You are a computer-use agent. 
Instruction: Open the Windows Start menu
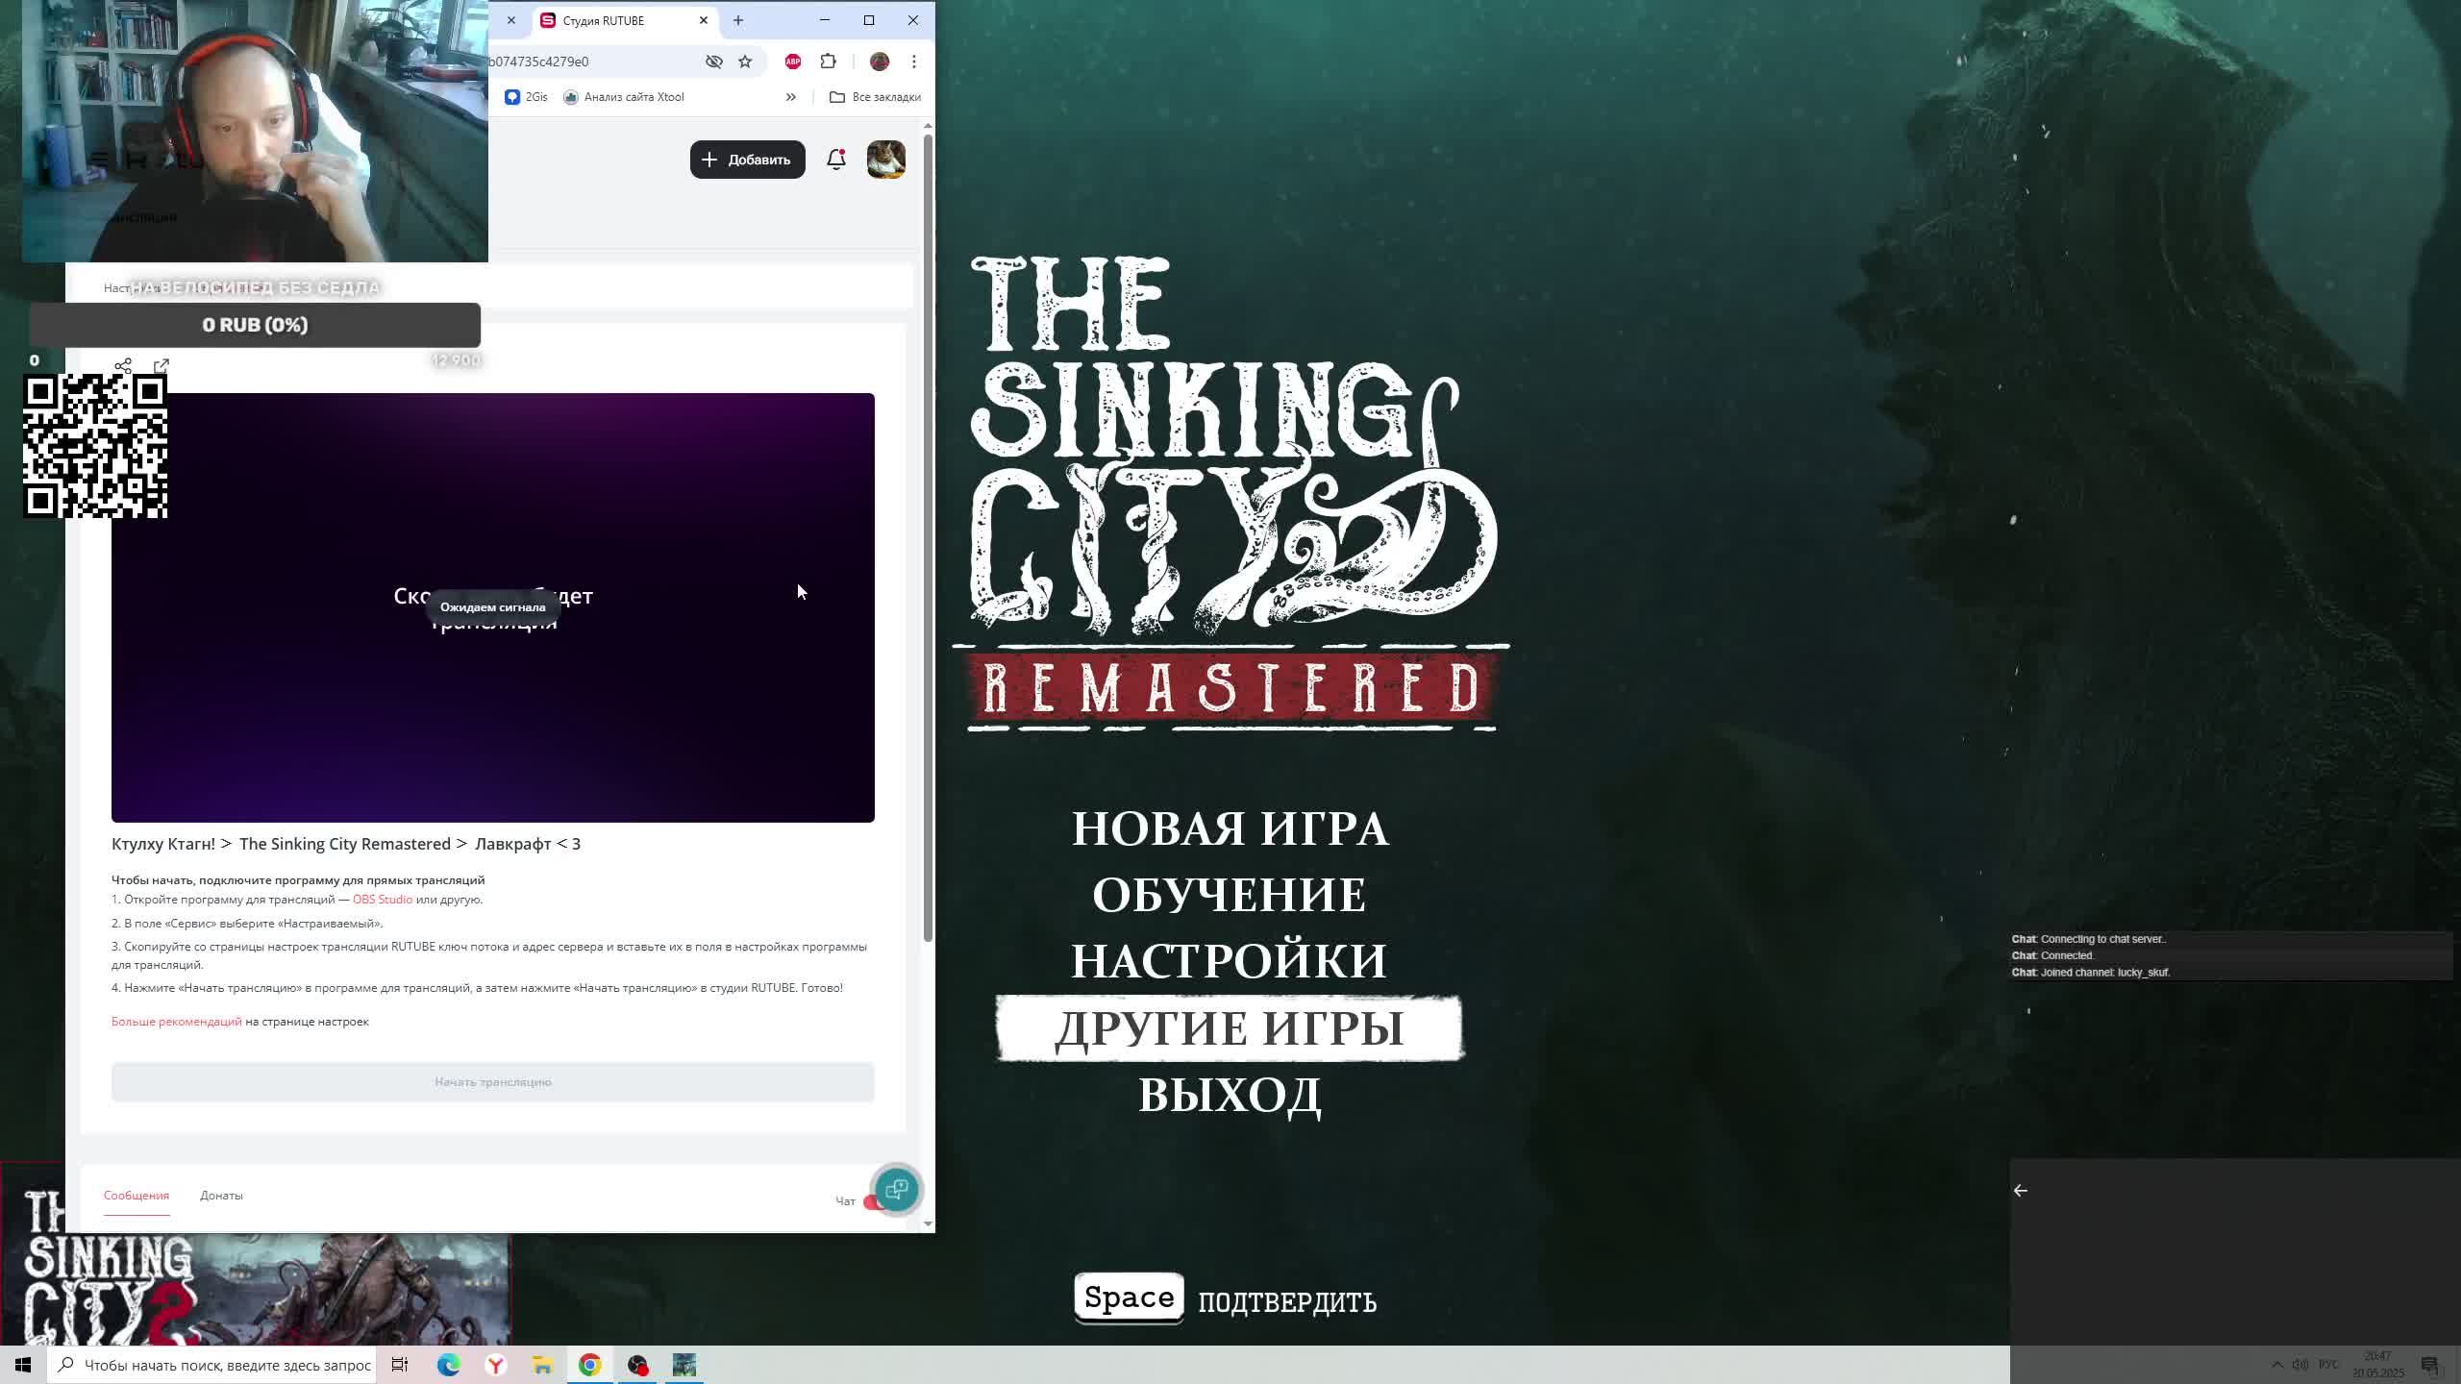[x=23, y=1365]
